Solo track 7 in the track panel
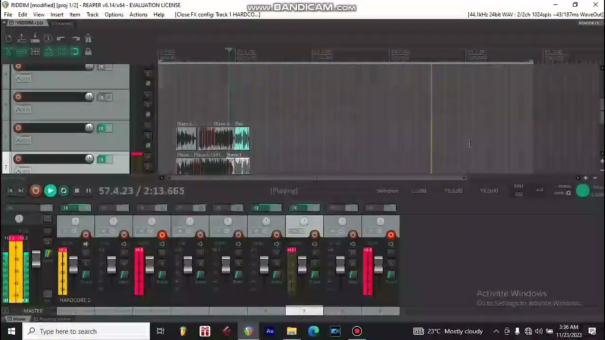Viewport: 605px width, 340px height. click(147, 167)
